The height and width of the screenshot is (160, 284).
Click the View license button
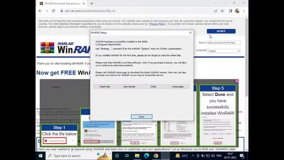pos(129,87)
